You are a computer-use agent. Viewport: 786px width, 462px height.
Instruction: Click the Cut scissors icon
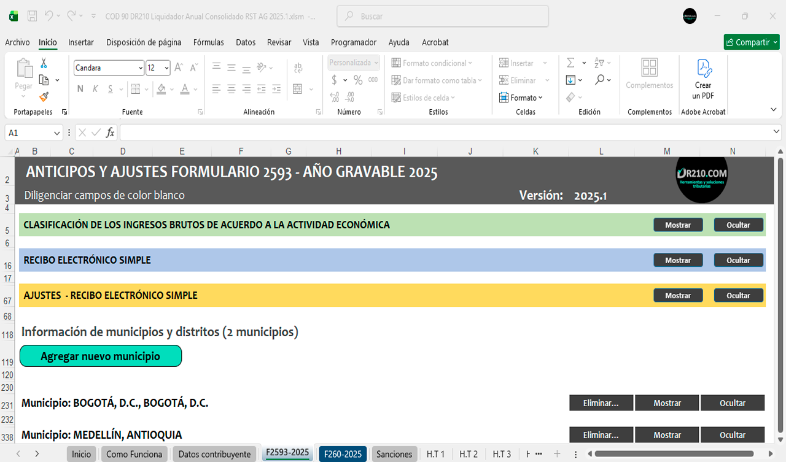[44, 63]
